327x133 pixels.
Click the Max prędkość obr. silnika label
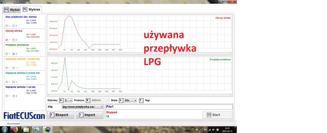[22, 16]
